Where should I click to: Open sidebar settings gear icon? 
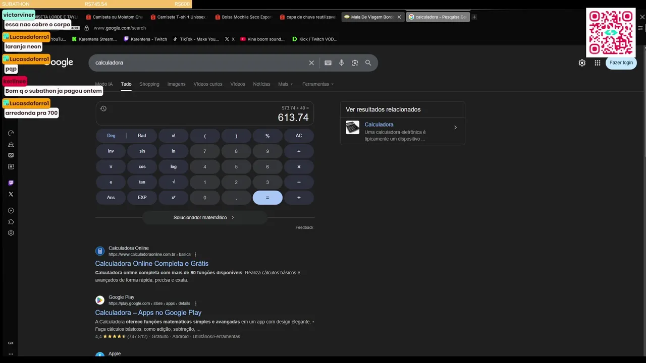pyautogui.click(x=11, y=233)
